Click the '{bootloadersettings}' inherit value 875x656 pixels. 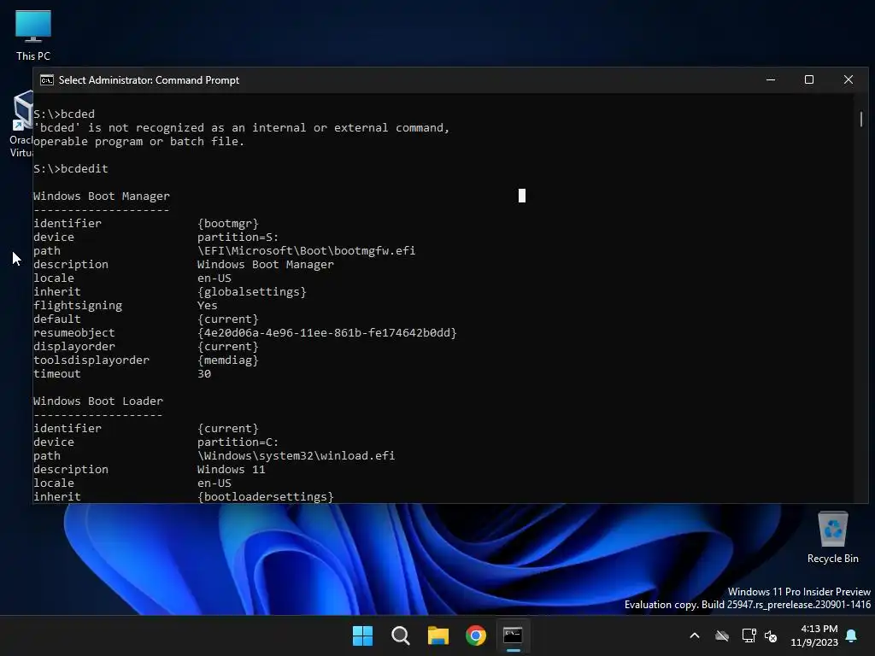[x=265, y=496]
